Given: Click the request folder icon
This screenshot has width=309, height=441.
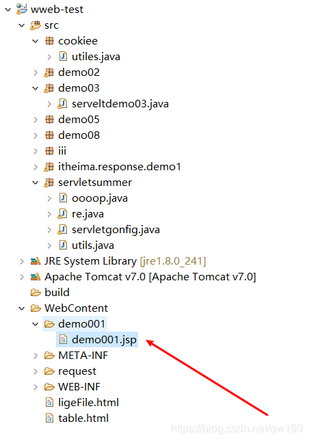Looking at the screenshot, I should [x=49, y=371].
